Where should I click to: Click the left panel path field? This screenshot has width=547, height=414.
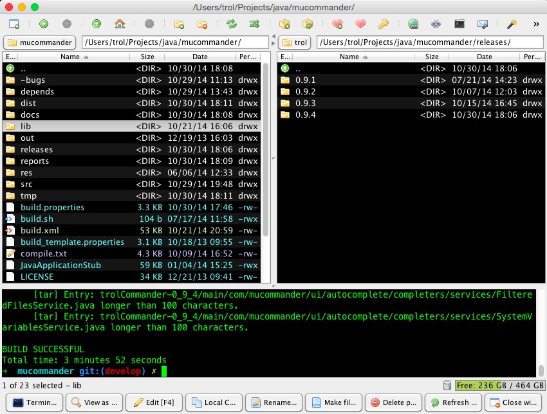(175, 42)
